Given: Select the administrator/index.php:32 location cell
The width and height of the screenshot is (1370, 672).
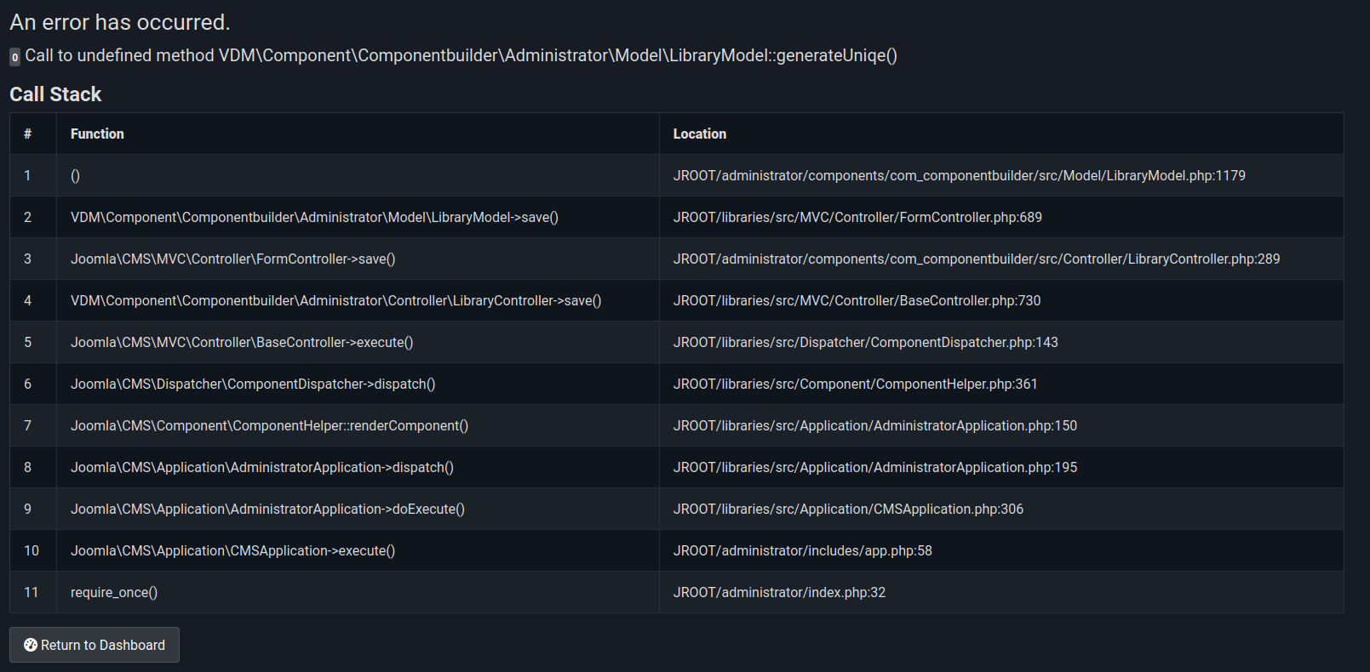Looking at the screenshot, I should coord(1001,592).
